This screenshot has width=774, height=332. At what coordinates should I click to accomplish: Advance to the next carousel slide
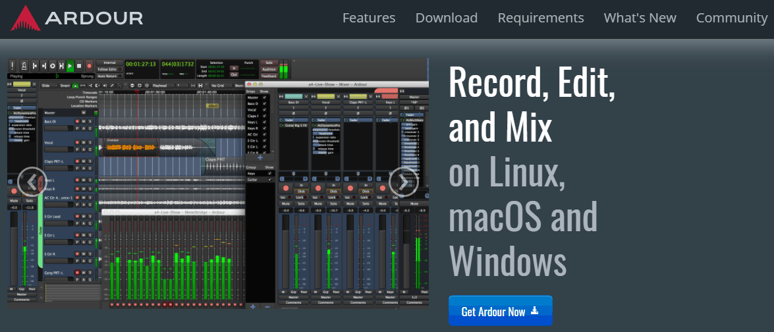403,182
